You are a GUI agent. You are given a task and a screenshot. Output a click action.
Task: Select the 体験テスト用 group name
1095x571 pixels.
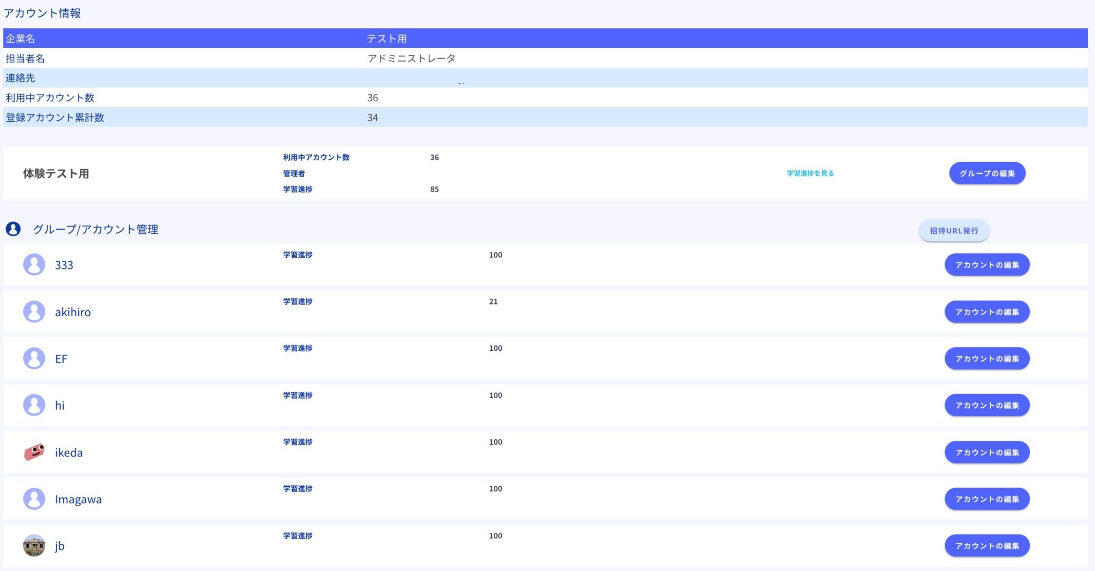click(x=56, y=173)
